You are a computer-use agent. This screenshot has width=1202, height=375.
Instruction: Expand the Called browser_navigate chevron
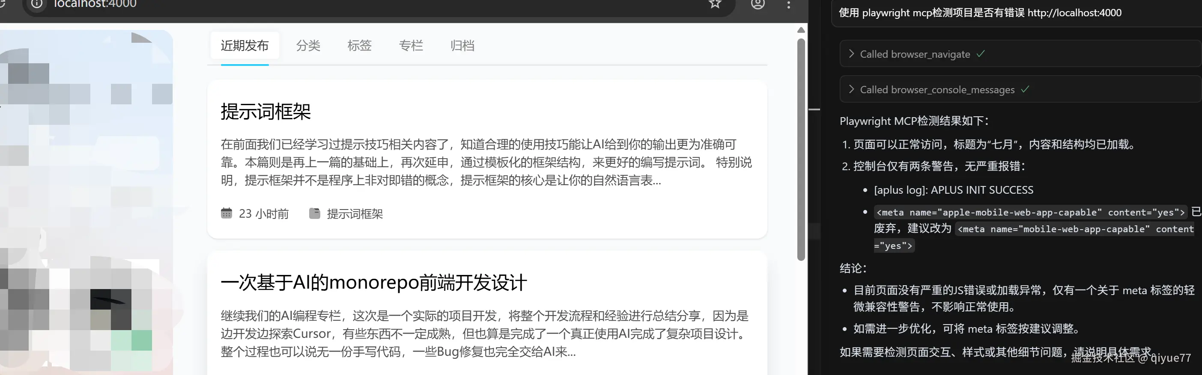pos(851,54)
